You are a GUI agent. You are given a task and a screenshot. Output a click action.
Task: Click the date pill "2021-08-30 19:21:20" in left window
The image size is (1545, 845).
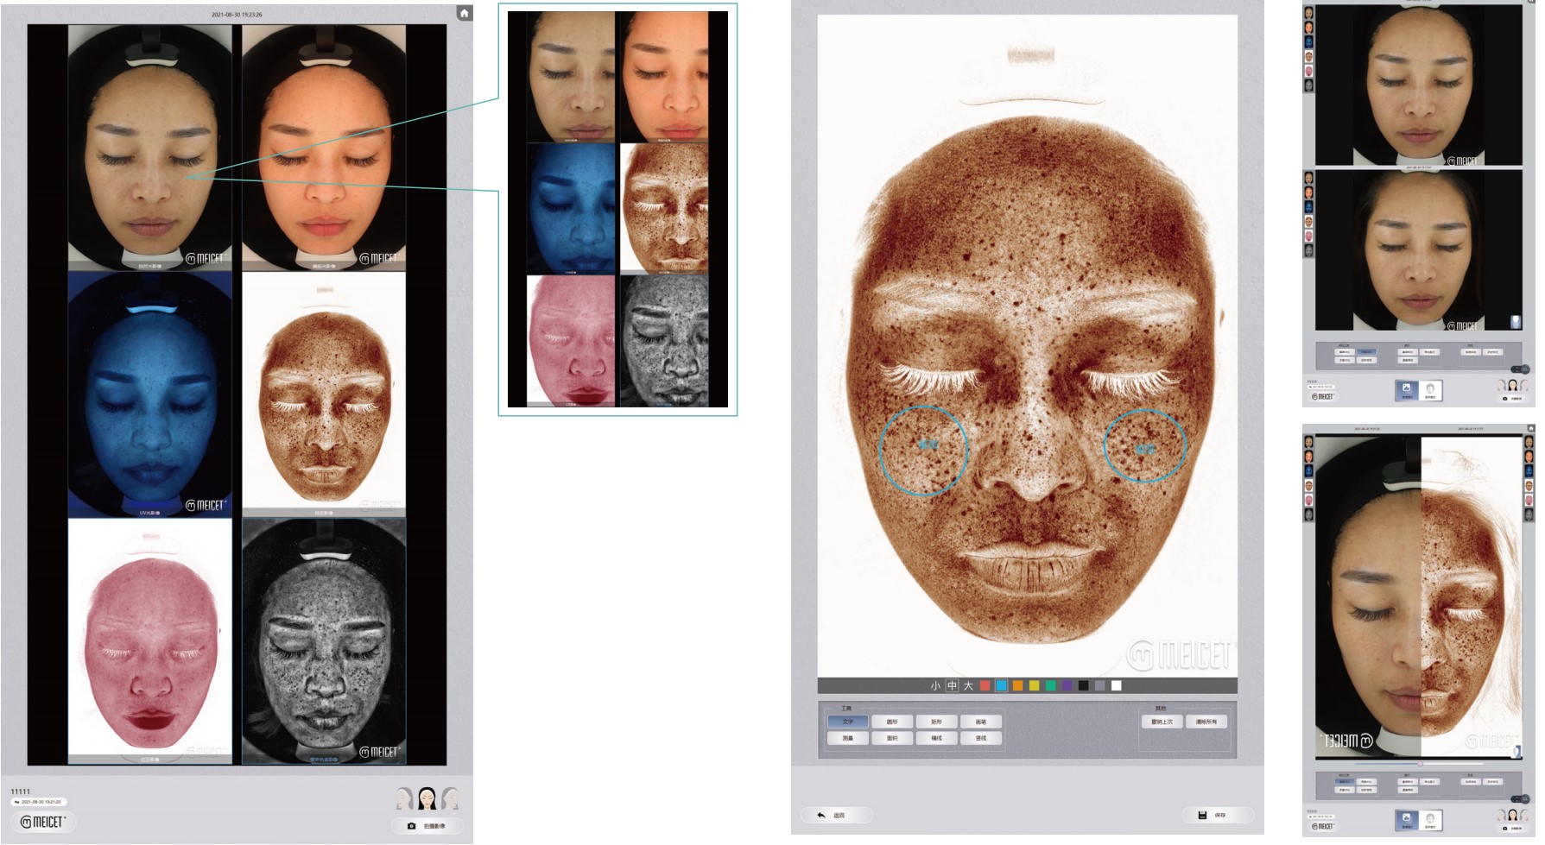[39, 802]
